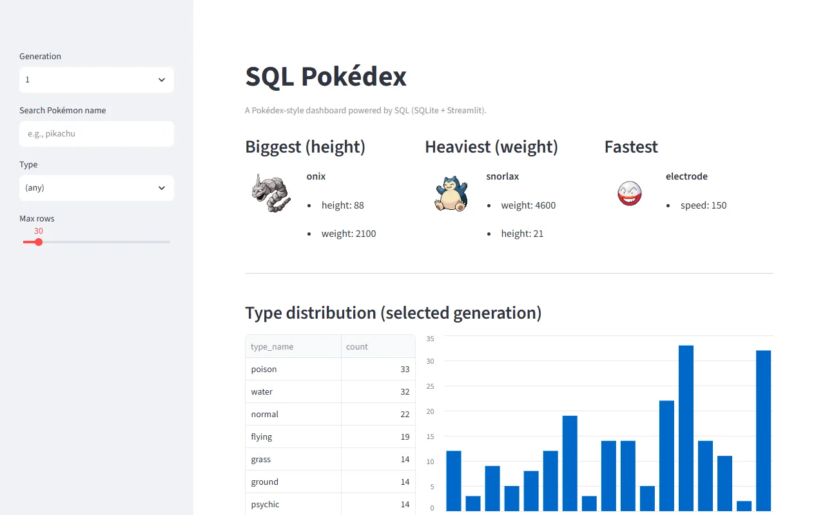Click the 'speed: 150' list item
The image size is (825, 515).
[703, 205]
